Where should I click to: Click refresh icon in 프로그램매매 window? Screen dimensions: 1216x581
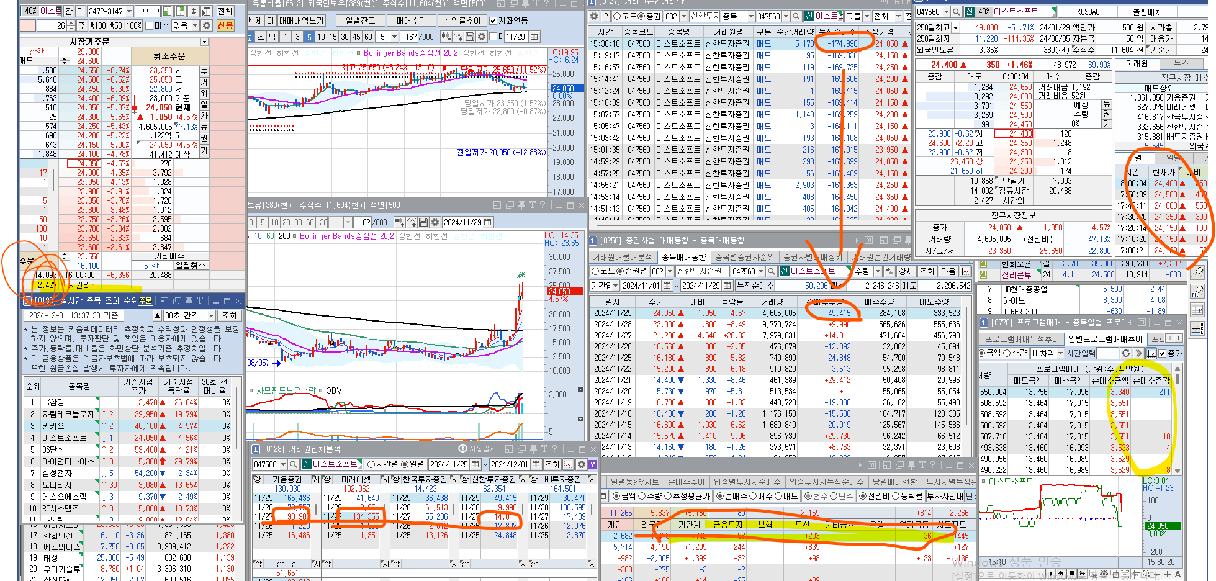point(1125,353)
